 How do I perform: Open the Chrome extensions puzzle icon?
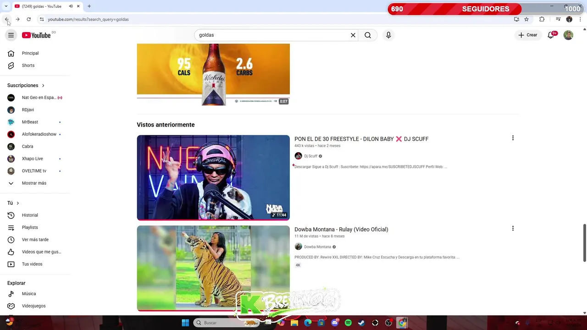[x=542, y=19]
